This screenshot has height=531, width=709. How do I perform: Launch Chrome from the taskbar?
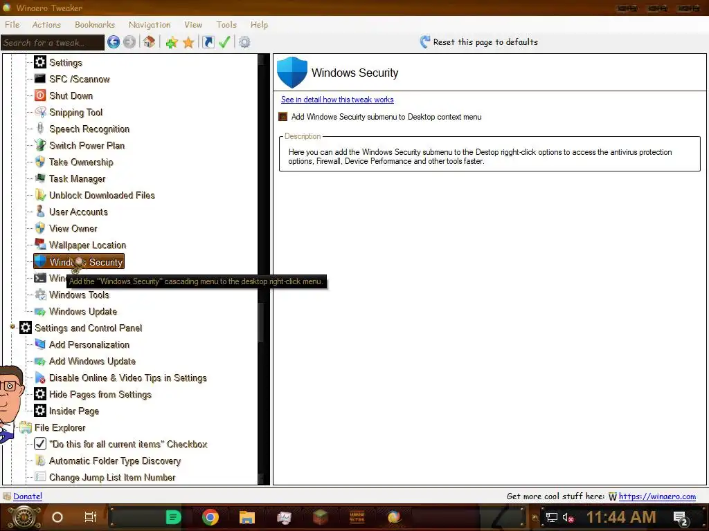tap(210, 517)
